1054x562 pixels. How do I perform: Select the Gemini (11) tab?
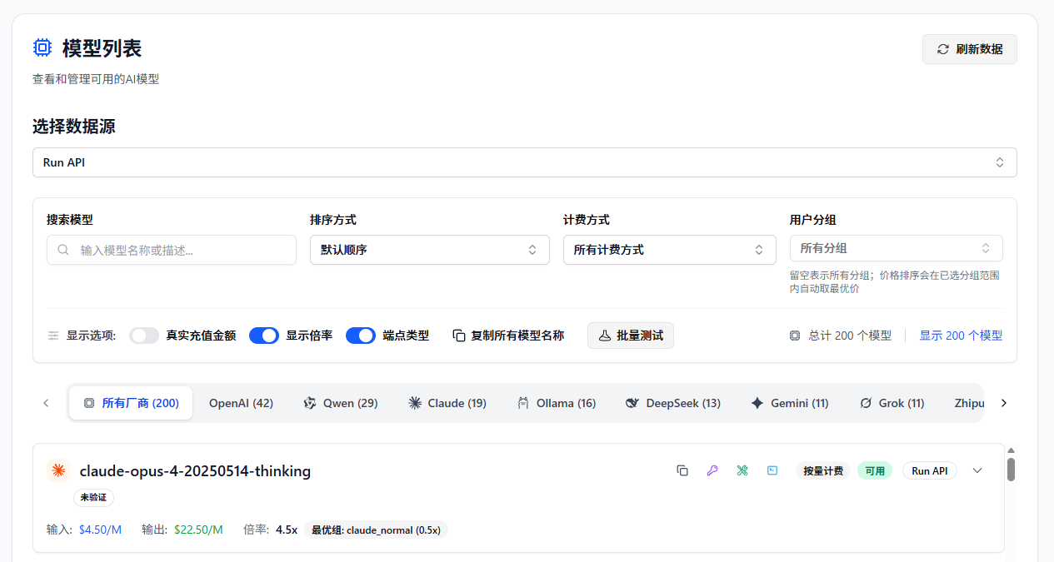tap(790, 403)
